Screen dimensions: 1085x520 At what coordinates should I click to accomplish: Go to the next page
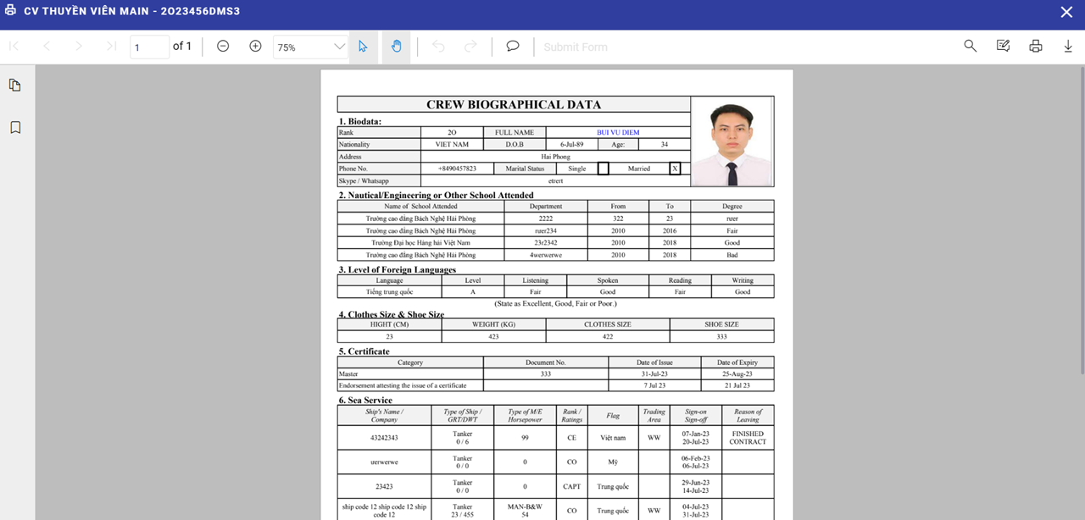[79, 47]
